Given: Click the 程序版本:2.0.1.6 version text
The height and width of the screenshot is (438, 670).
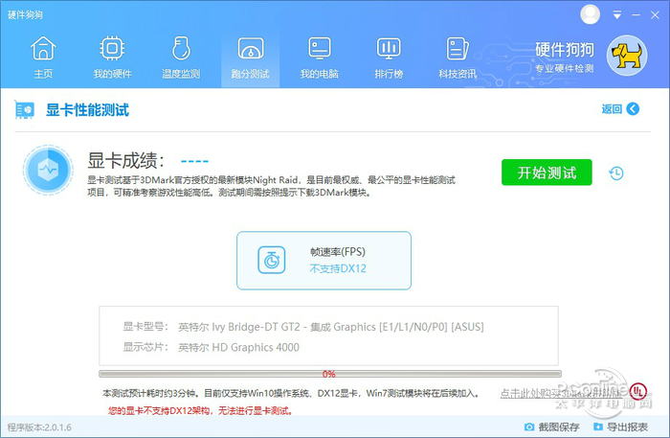Looking at the screenshot, I should pos(39,427).
